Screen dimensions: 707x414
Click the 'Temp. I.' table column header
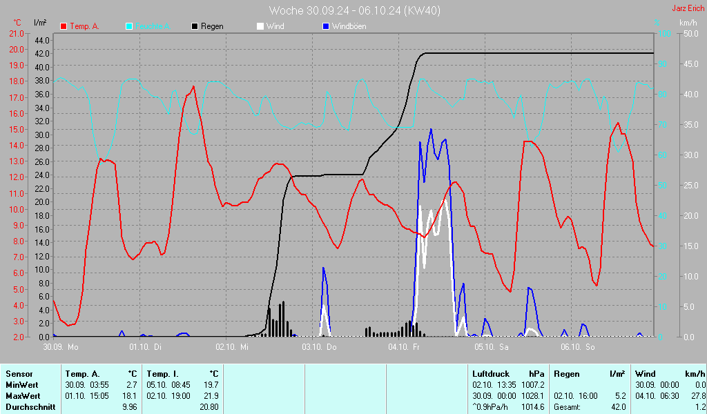162,374
